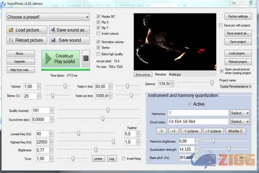This screenshot has width=259, height=173.
Task: Raise pitch with +1 octave button
Action: [213, 131]
